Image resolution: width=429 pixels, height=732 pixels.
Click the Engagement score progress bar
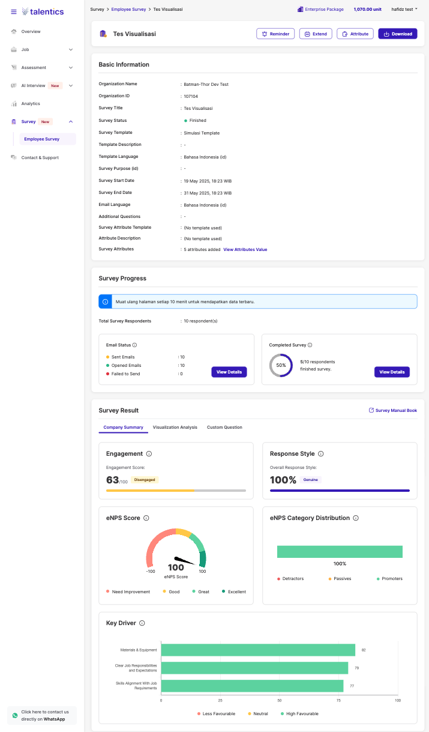pyautogui.click(x=176, y=491)
